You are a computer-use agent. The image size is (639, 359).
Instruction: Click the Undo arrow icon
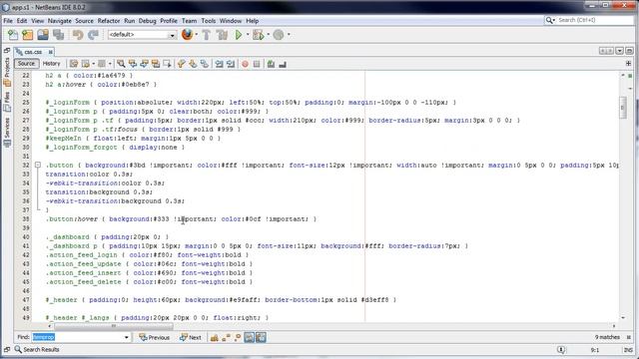coord(78,35)
